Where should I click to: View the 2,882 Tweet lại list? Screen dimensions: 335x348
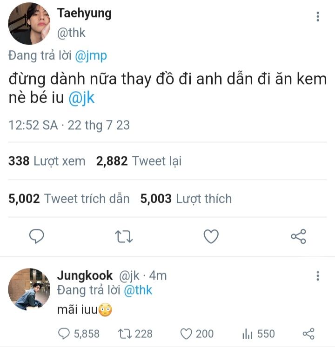(139, 161)
